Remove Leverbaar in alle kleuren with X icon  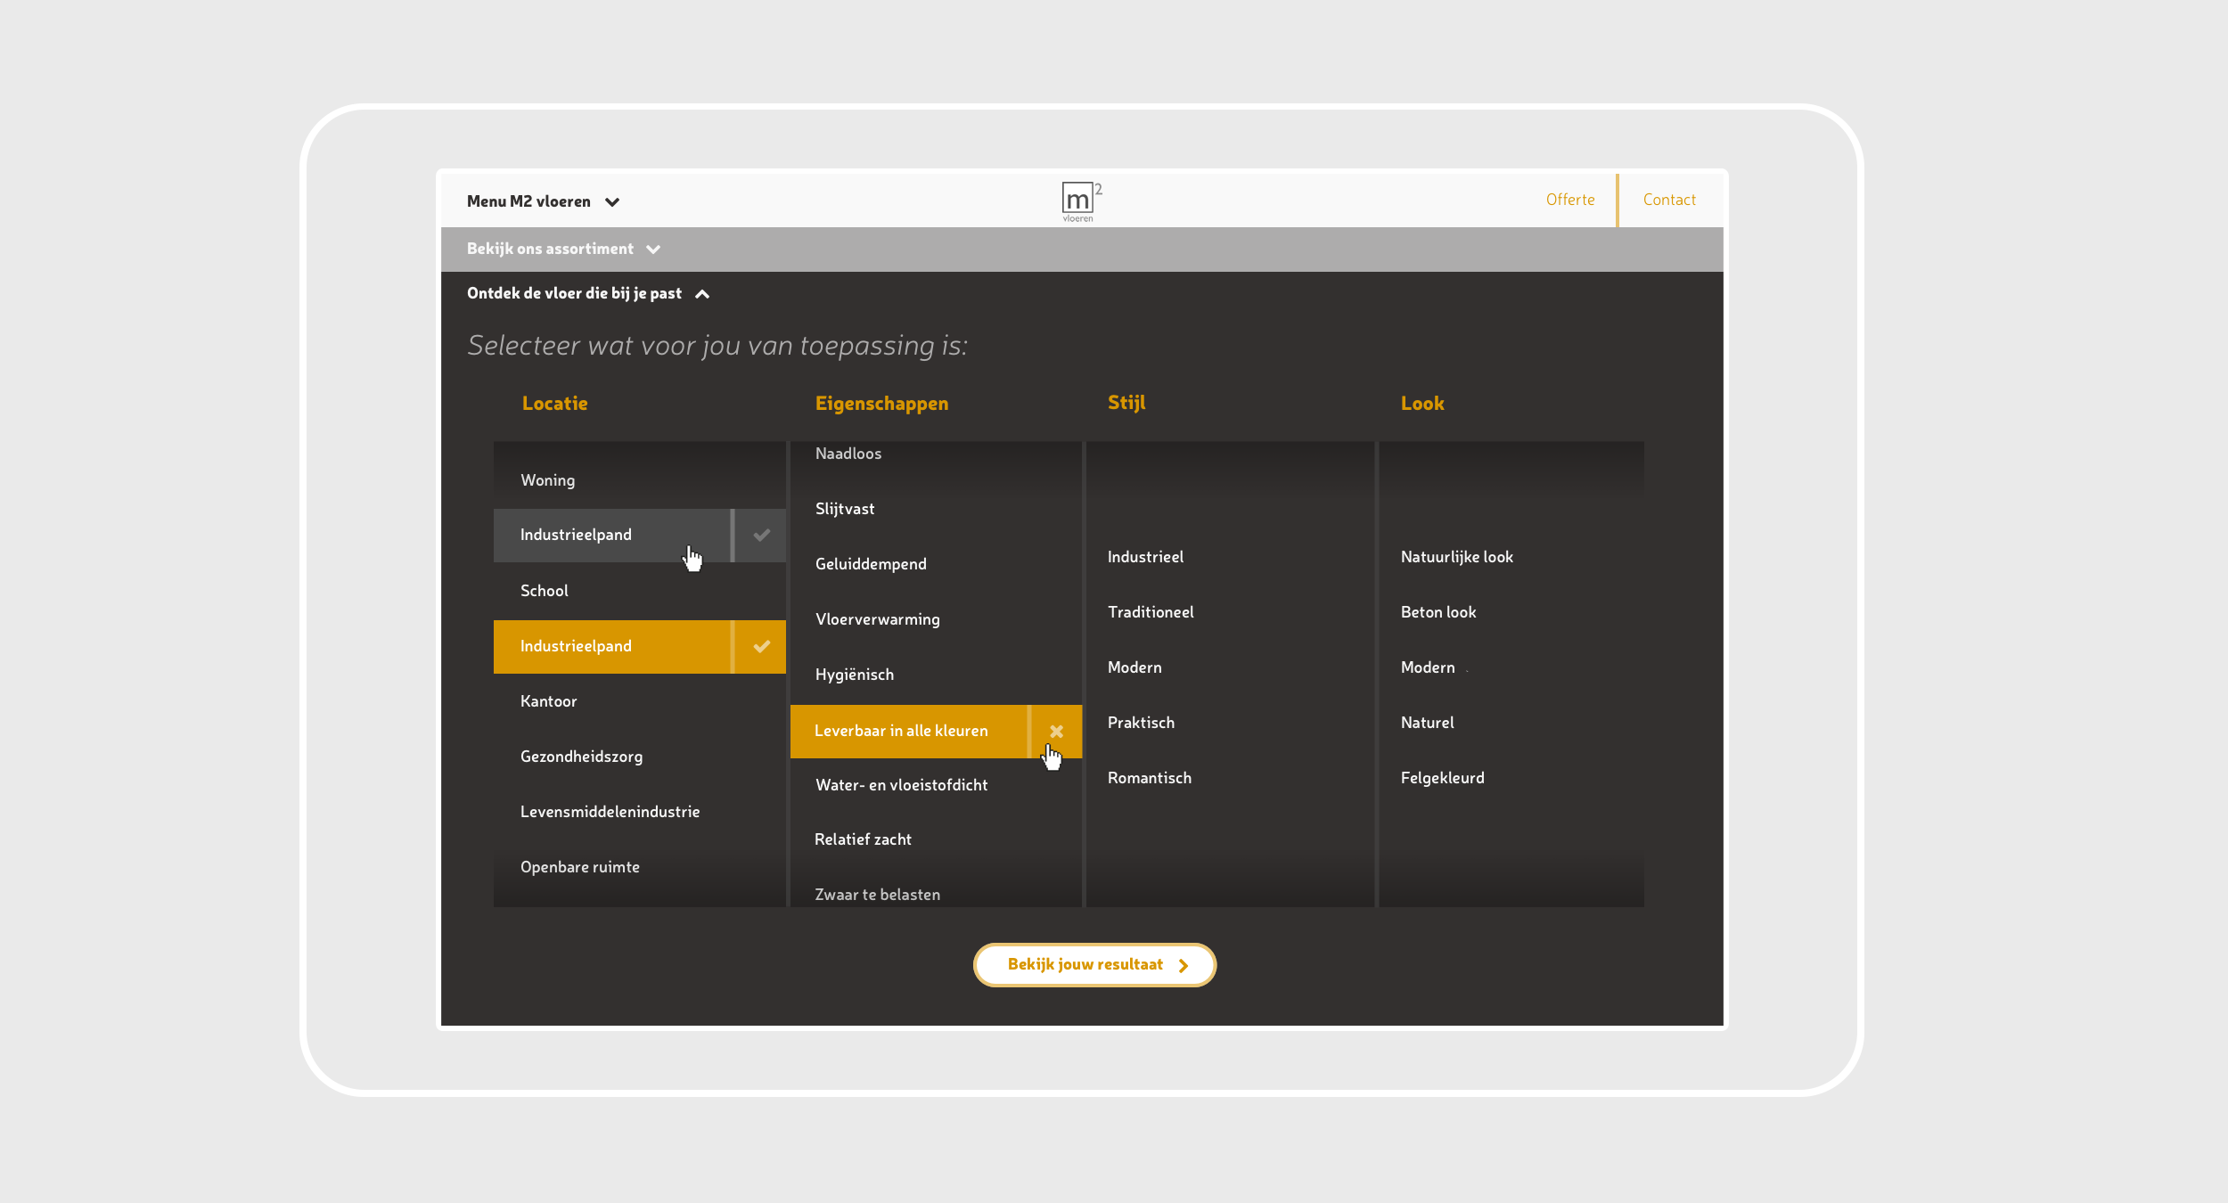coord(1056,732)
